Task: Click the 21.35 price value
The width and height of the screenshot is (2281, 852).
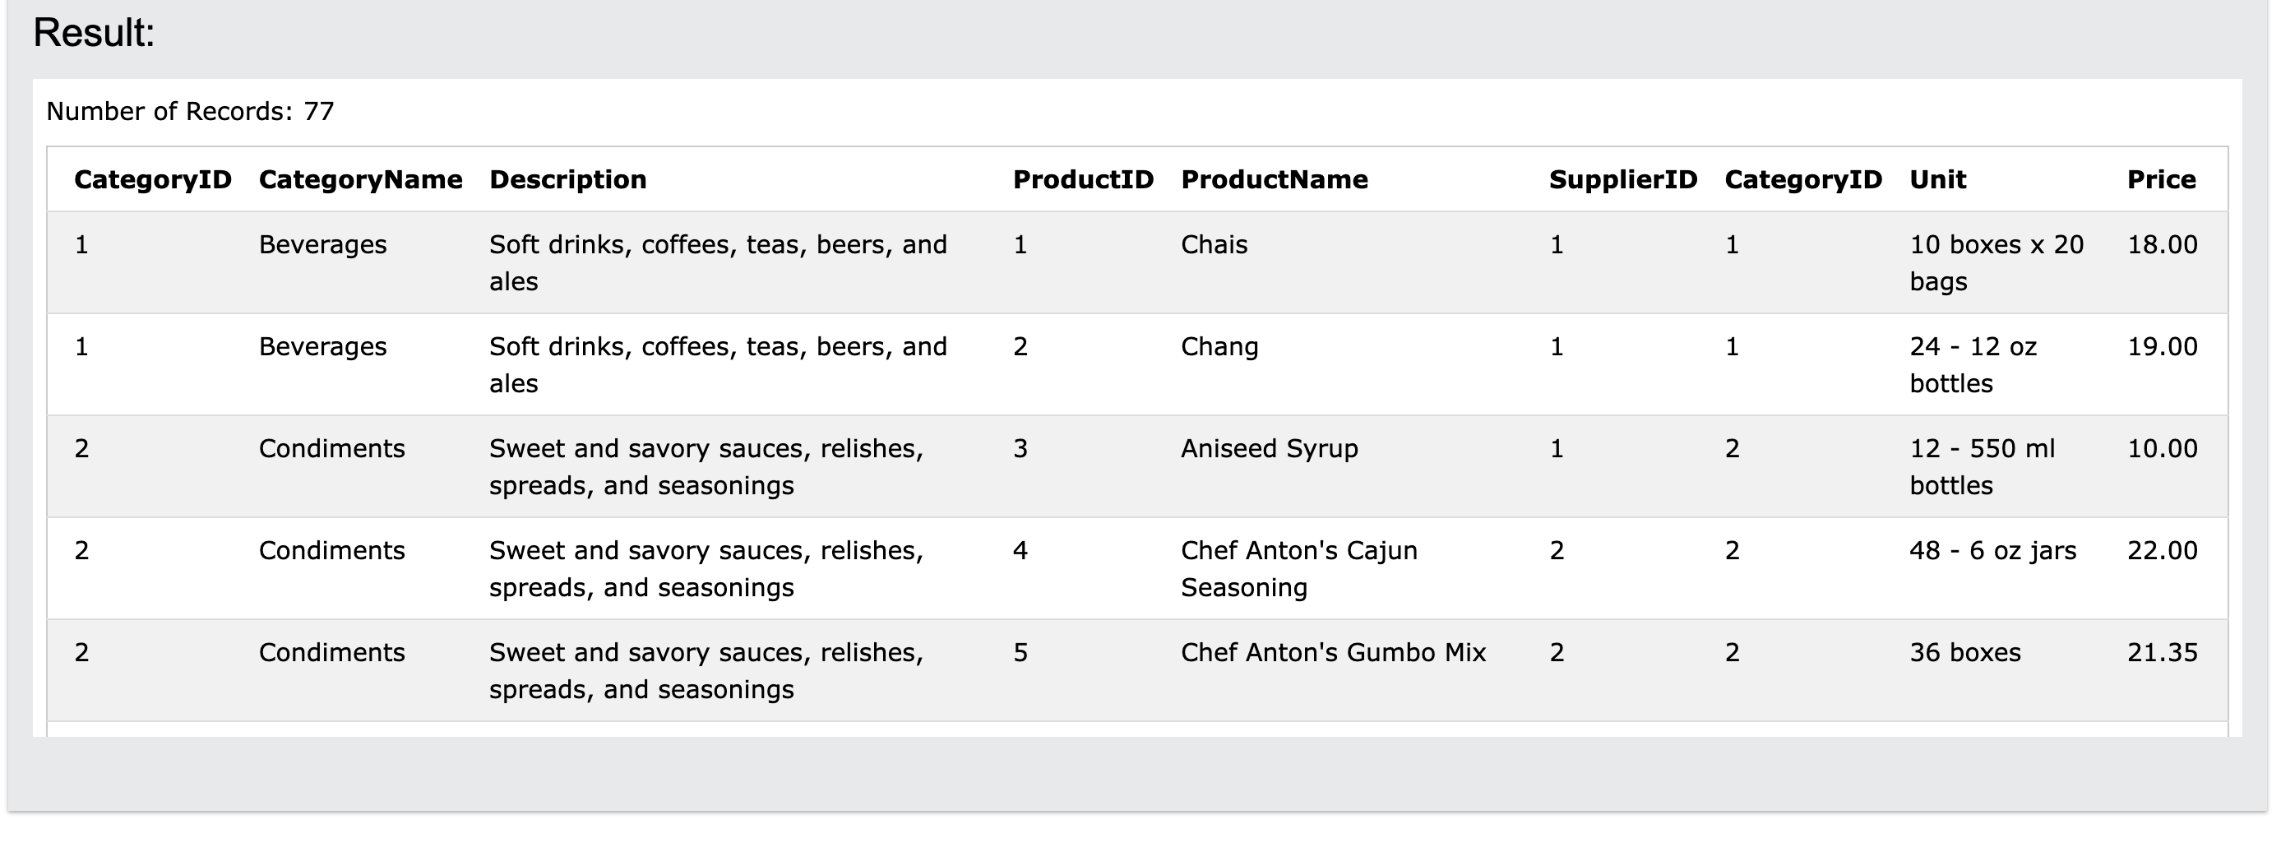Action: (2162, 653)
